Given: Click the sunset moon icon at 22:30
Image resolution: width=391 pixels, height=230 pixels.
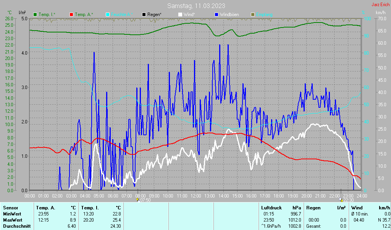Looking at the screenshot, I should 341,200.
